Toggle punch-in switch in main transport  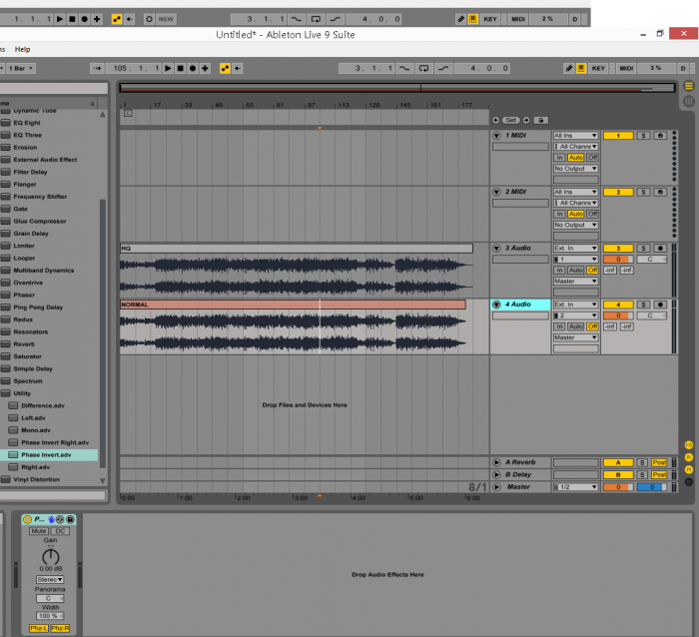[x=403, y=68]
